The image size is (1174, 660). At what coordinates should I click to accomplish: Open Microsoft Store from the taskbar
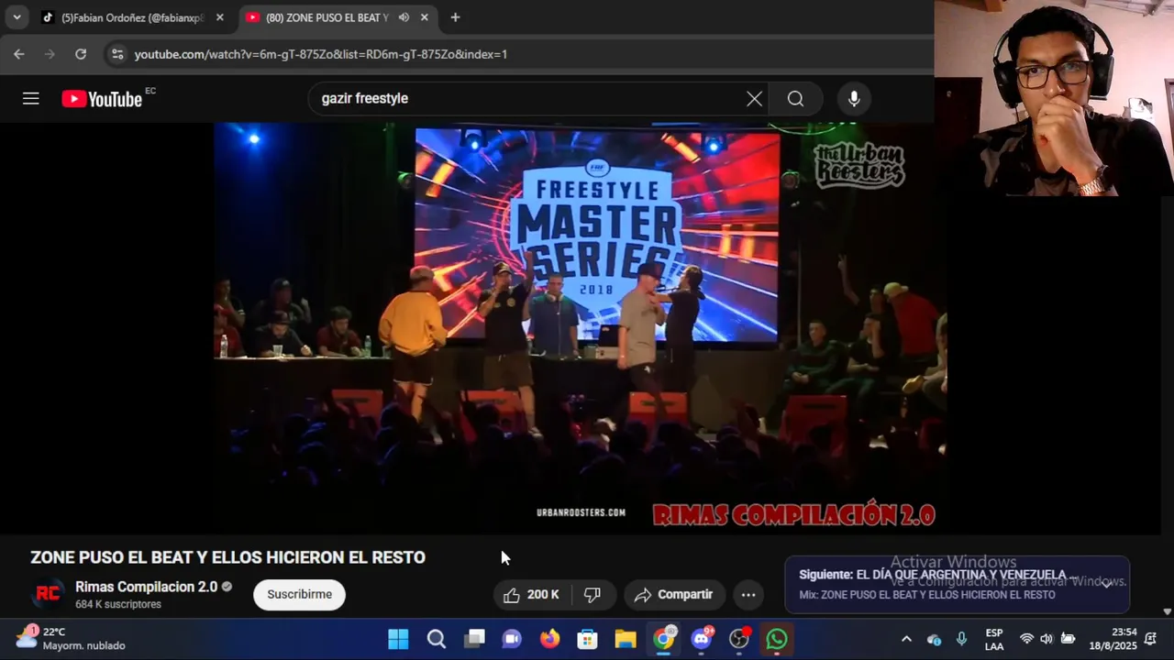588,639
